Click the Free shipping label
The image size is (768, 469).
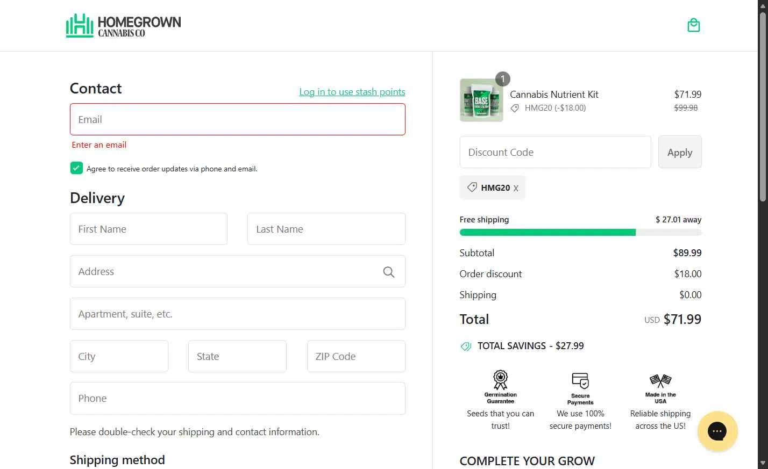(x=484, y=220)
